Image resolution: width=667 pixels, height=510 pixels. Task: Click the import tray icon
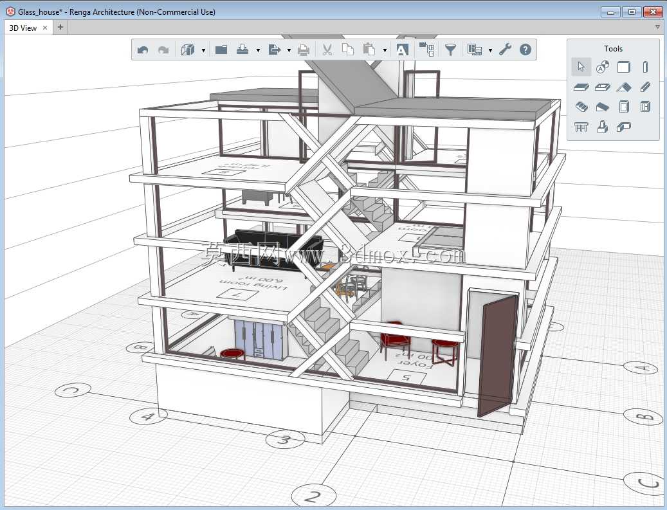pyautogui.click(x=242, y=50)
